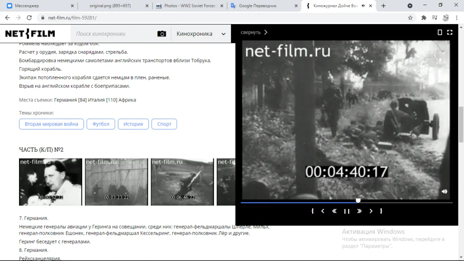Viewport: 464px width, 261px height.
Task: Step one frame forward in the player
Action: click(x=371, y=211)
